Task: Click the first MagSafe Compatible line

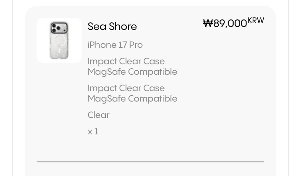Action: 132,72
